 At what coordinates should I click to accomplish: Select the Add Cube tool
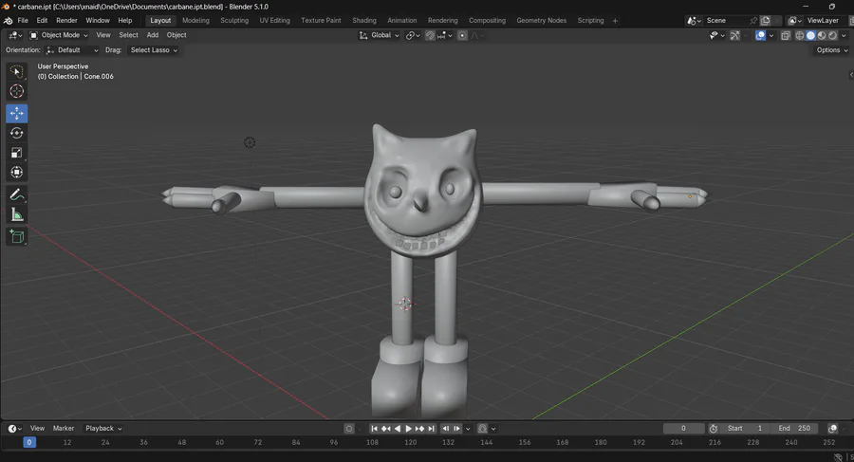(x=17, y=237)
